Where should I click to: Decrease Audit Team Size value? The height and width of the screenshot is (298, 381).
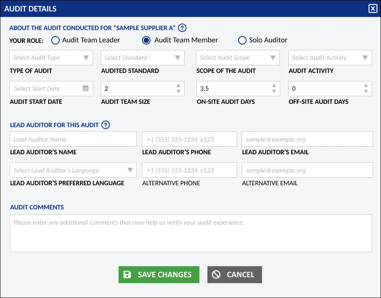[178, 92]
